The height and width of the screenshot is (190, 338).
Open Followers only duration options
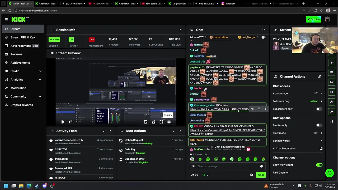point(298,101)
